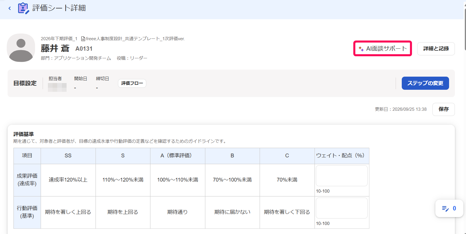466x234 pixels.
Task: Click the A（標準評価） column header
Action: point(178,156)
